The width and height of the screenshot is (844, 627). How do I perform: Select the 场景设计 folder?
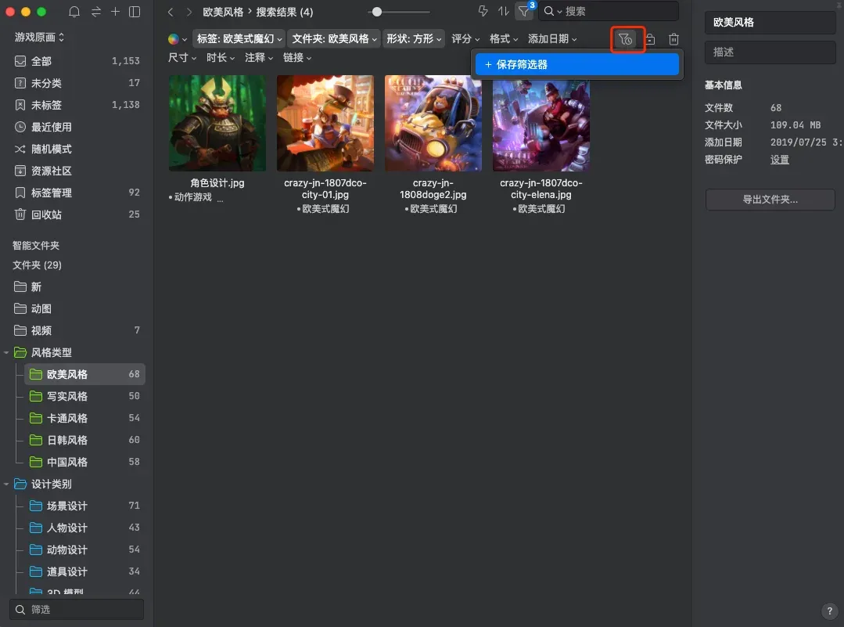click(84, 506)
